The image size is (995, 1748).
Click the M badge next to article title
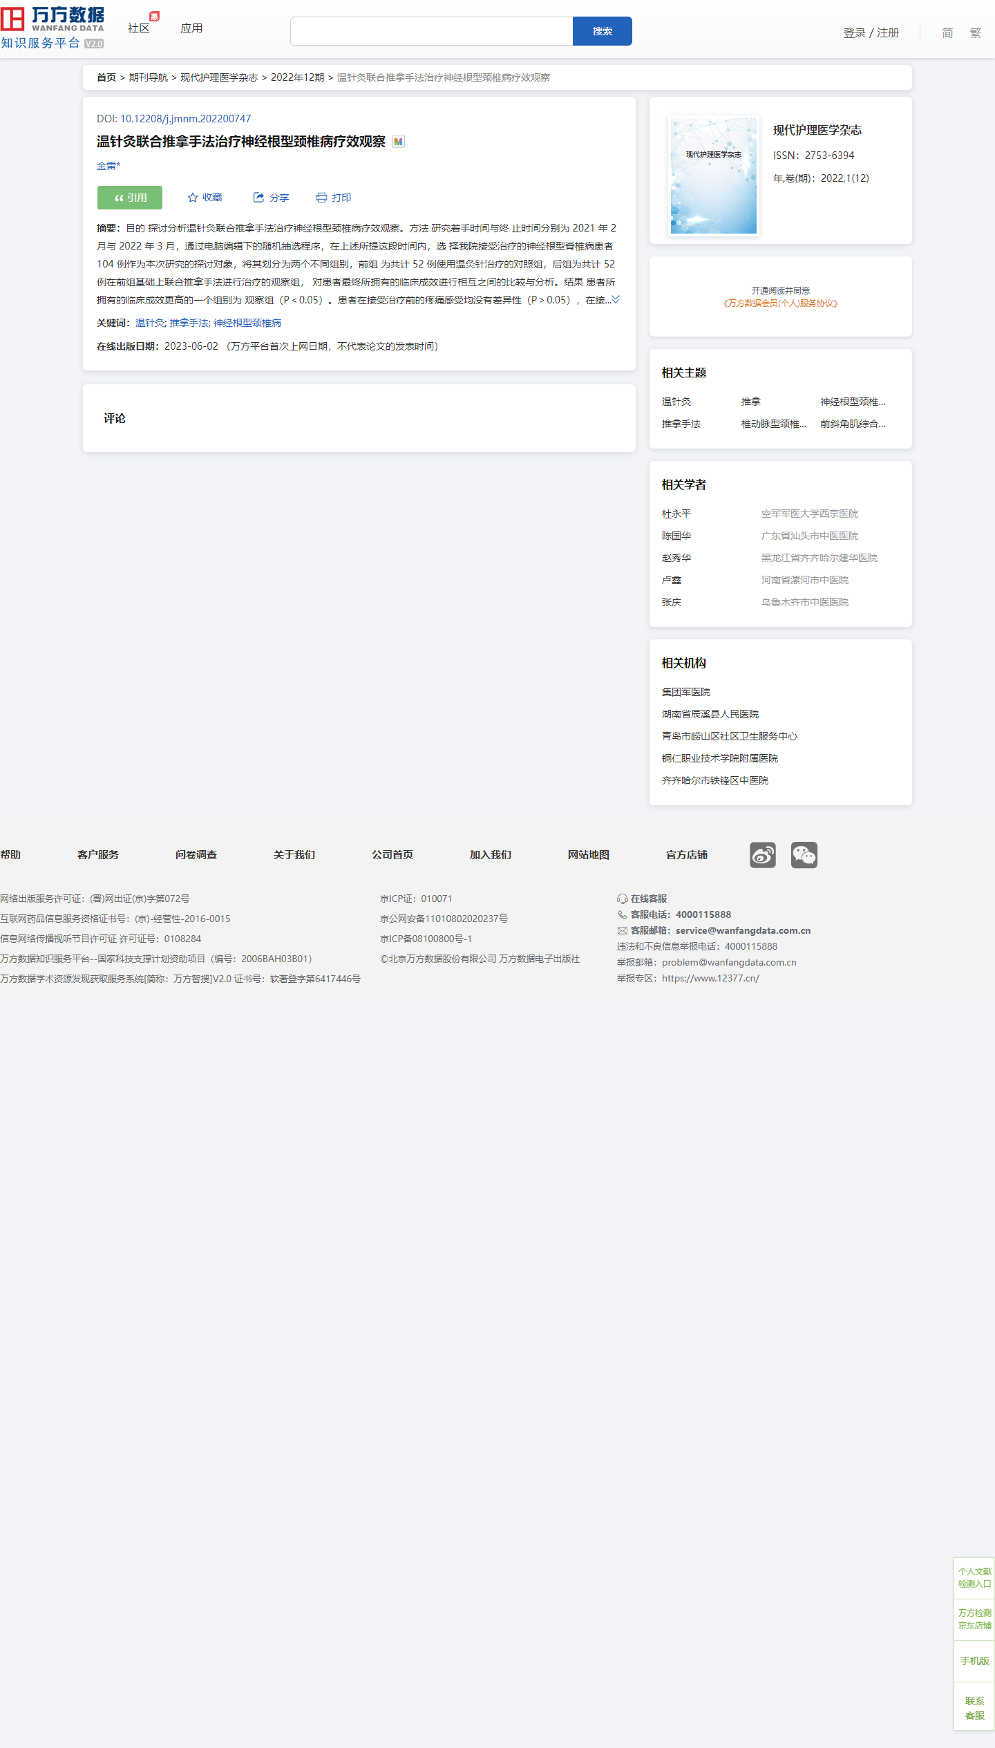(x=398, y=142)
